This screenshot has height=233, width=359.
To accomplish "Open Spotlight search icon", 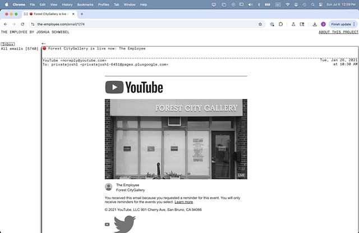I will click(x=312, y=4).
